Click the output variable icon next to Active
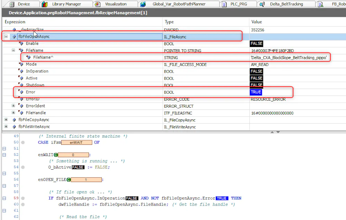The height and width of the screenshot is (220, 346). click(21, 78)
